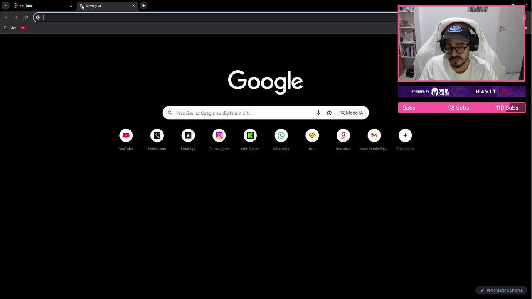532x299 pixels.
Task: Click the Modo IA button
Action: click(352, 113)
